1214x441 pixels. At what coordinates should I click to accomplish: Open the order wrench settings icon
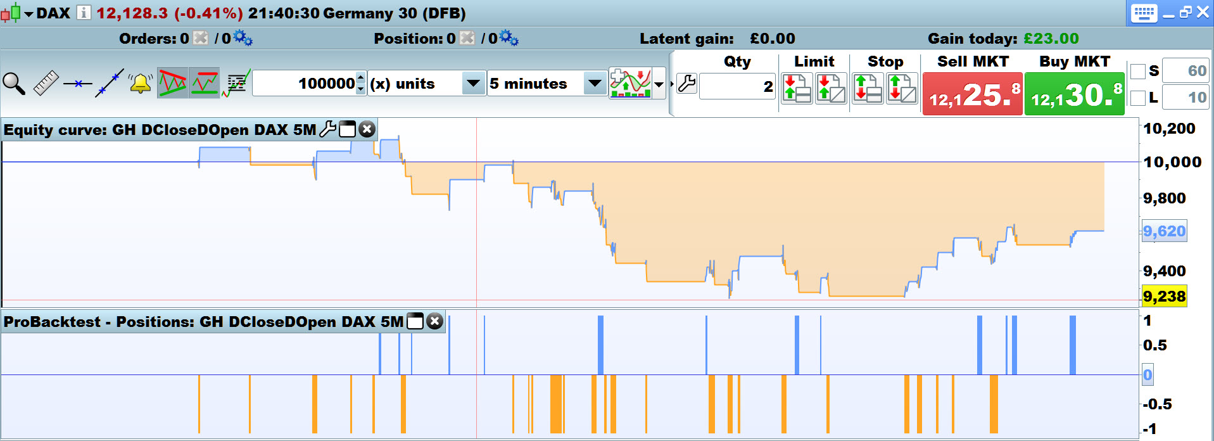pyautogui.click(x=686, y=84)
